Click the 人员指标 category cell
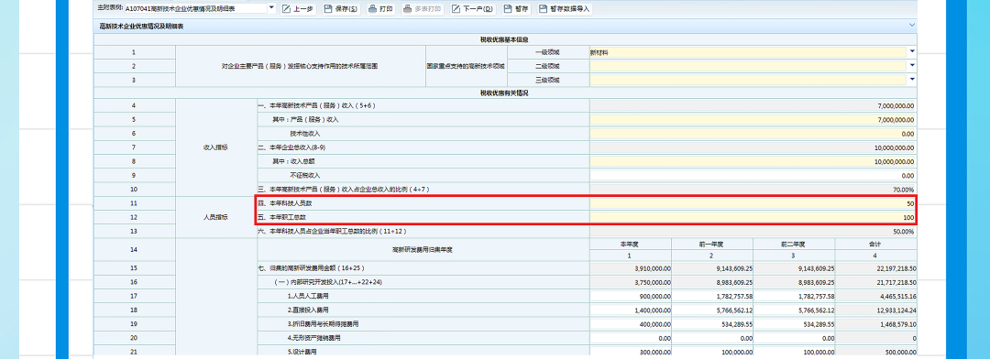990x359 pixels. click(x=216, y=217)
